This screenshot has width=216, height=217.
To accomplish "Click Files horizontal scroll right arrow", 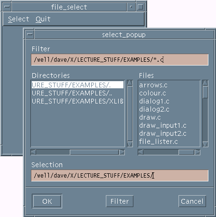I will 197,152.
